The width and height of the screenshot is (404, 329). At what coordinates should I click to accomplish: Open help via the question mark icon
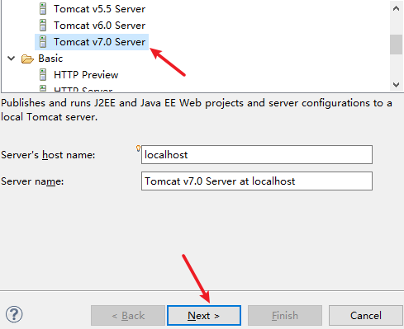point(14,314)
